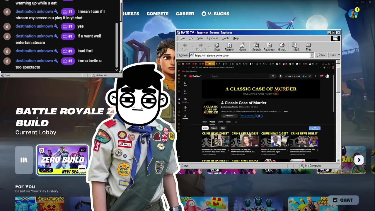Open the YouTube account avatar
The height and width of the screenshot is (211, 375).
point(327,76)
